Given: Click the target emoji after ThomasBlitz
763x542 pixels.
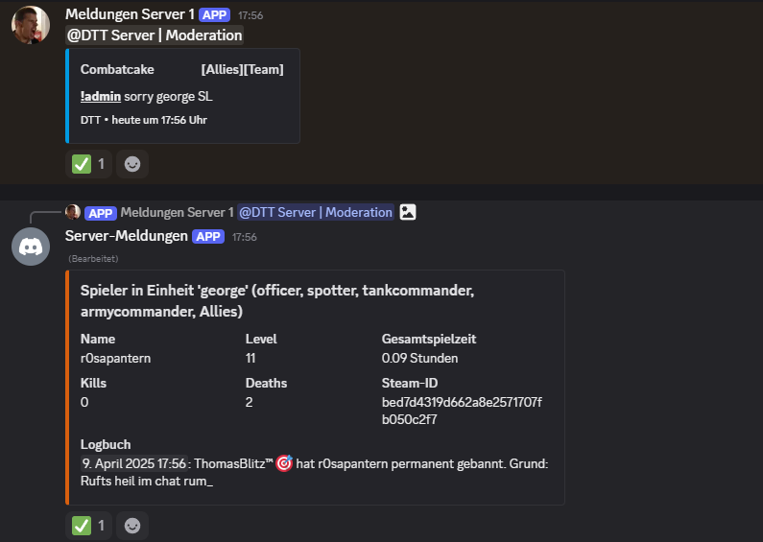Looking at the screenshot, I should [x=284, y=464].
